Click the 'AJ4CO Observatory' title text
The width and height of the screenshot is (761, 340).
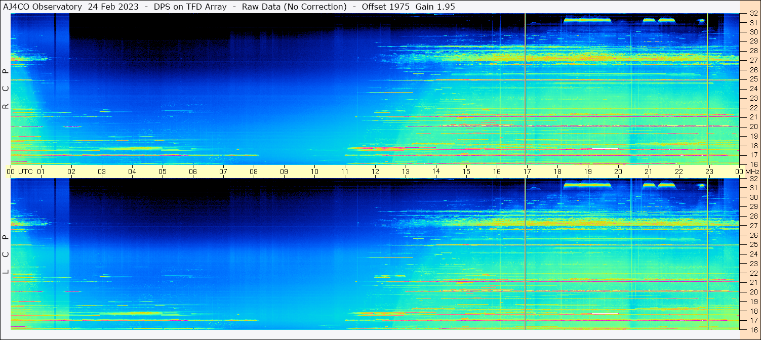[43, 7]
